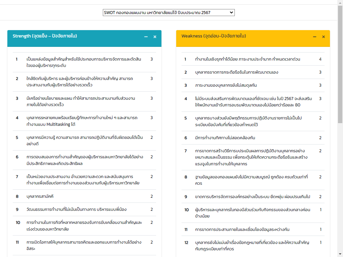Close the Weakness panel with X icon
This screenshot has height=257, width=343.
tap(323, 37)
